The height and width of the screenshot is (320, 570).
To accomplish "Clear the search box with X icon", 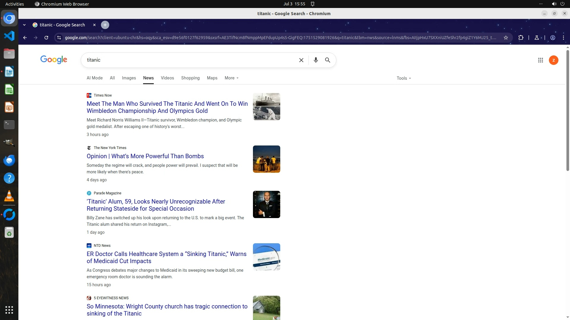I will 301,60.
